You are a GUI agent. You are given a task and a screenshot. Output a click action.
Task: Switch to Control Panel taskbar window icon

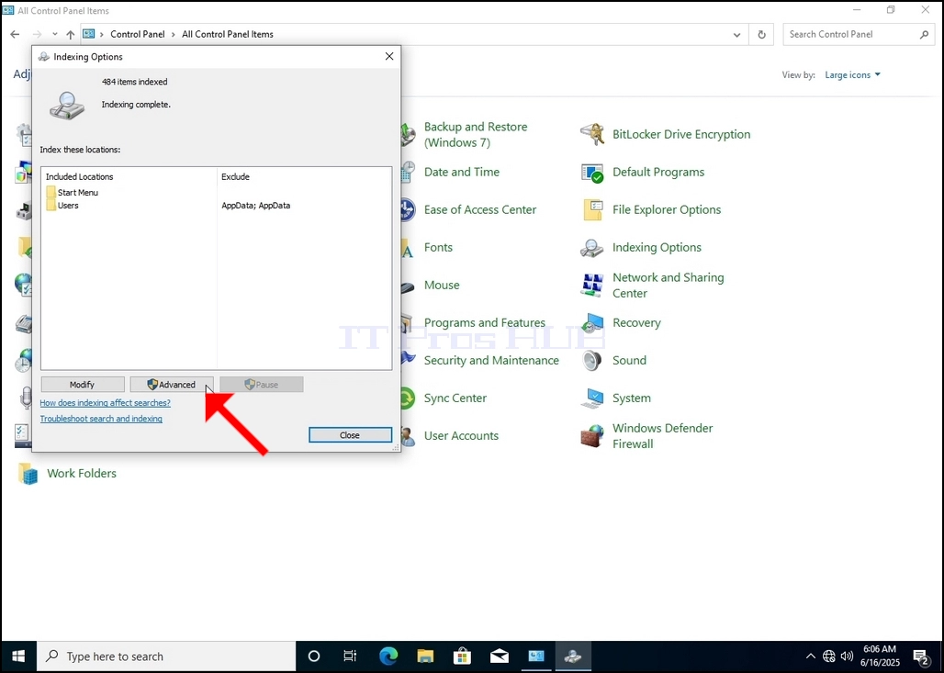[x=535, y=656]
